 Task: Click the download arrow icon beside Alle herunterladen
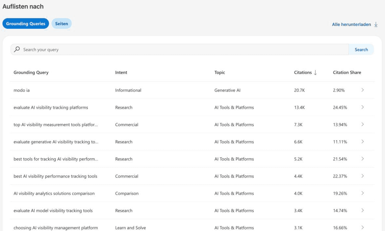point(376,25)
